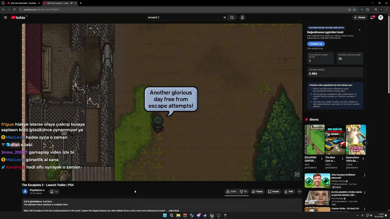Close the cult of the lamb tab

(39, 3)
